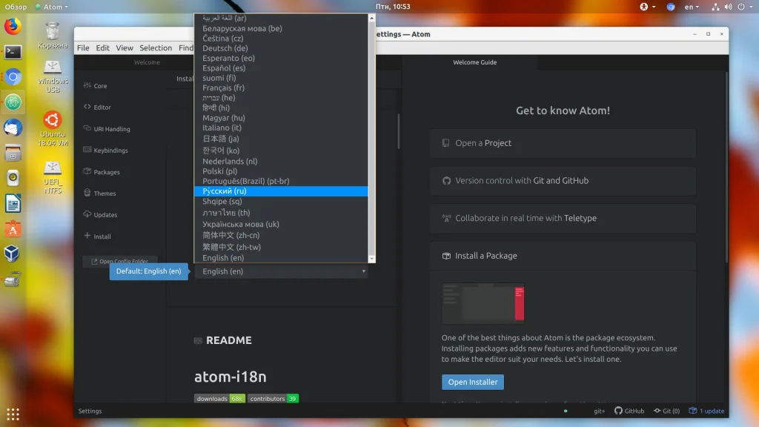Click the 1 update status bar item
This screenshot has width=759, height=427.
tap(706, 411)
